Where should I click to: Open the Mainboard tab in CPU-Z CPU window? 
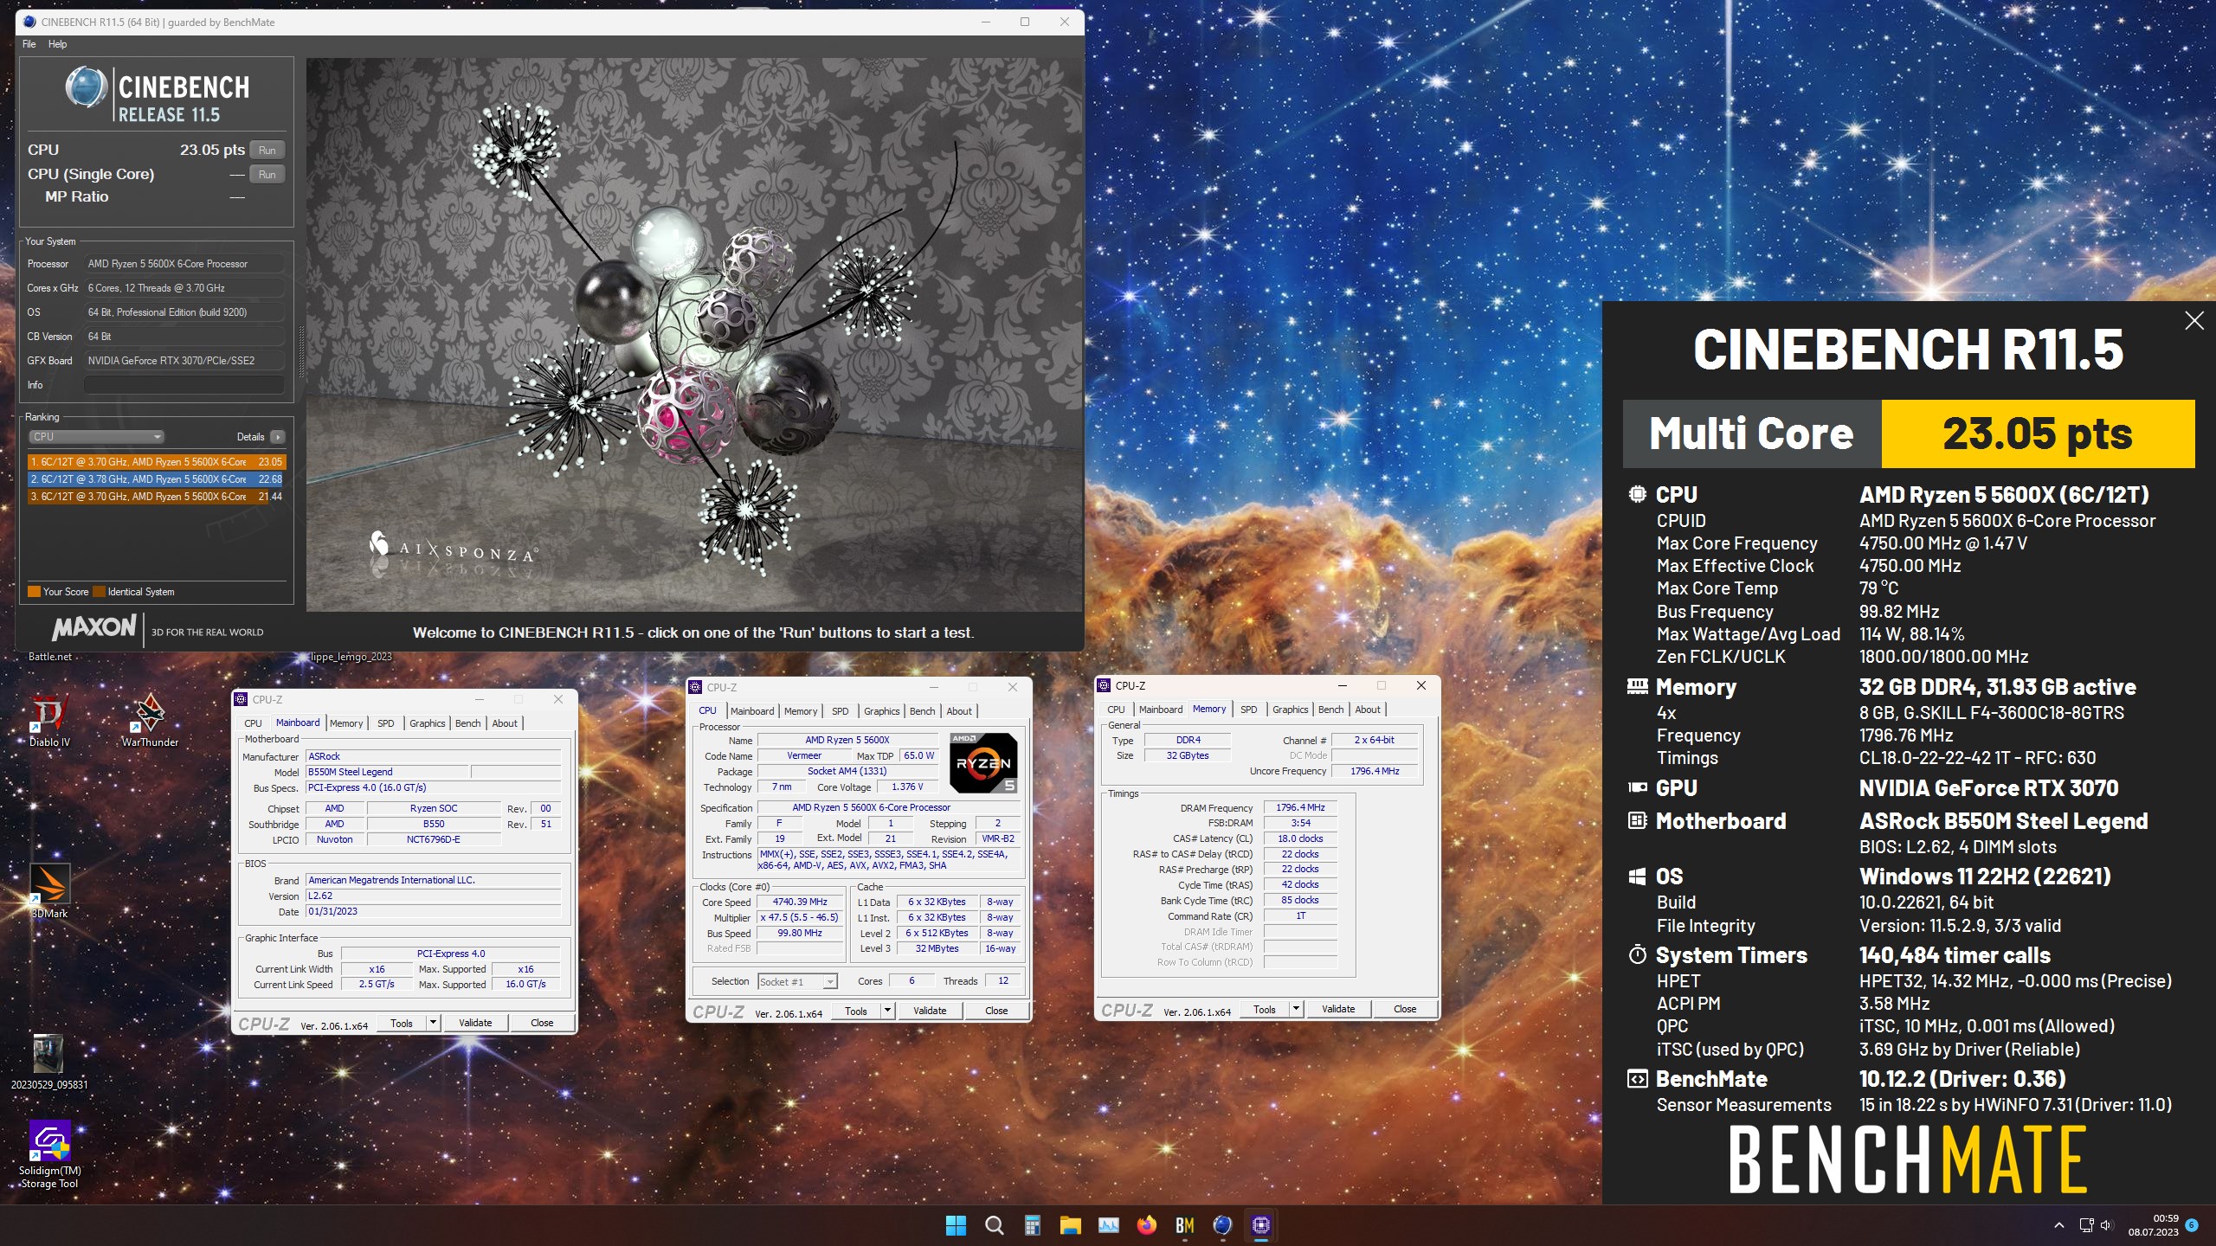[x=752, y=711]
